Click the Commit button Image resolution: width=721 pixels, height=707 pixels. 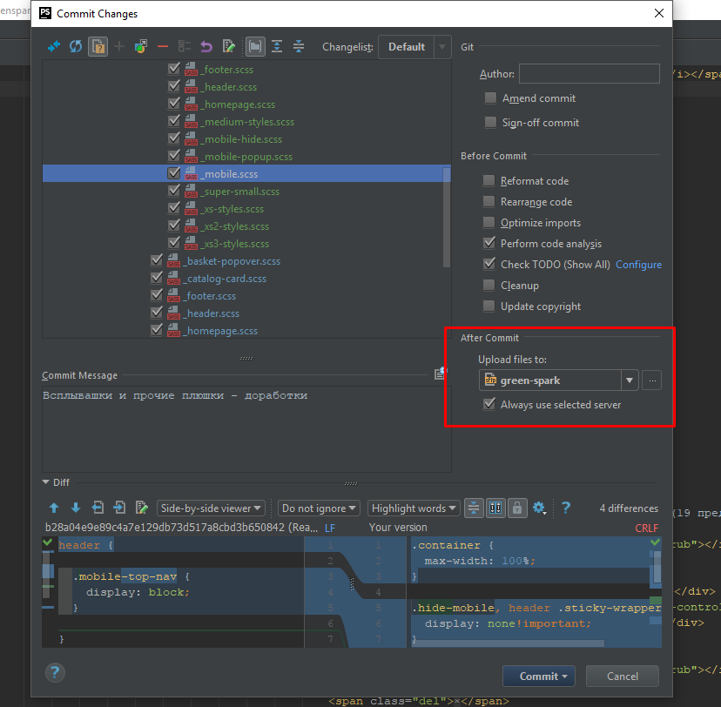[539, 676]
